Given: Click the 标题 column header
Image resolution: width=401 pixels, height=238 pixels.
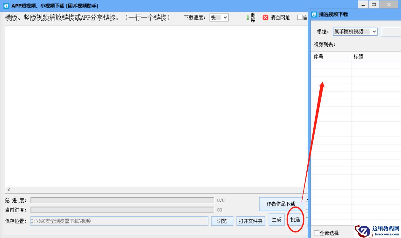Looking at the screenshot, I should pyautogui.click(x=376, y=57).
